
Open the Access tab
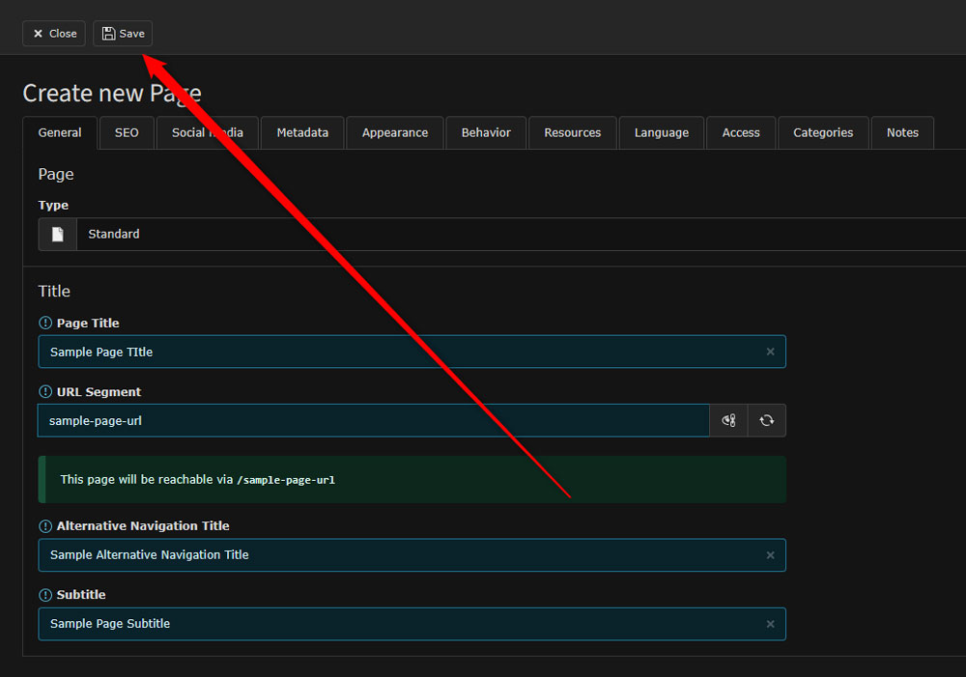tap(741, 133)
